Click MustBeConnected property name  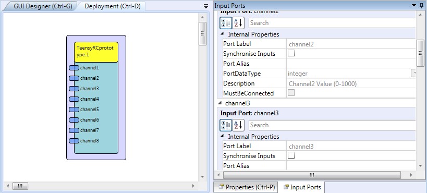pyautogui.click(x=248, y=93)
